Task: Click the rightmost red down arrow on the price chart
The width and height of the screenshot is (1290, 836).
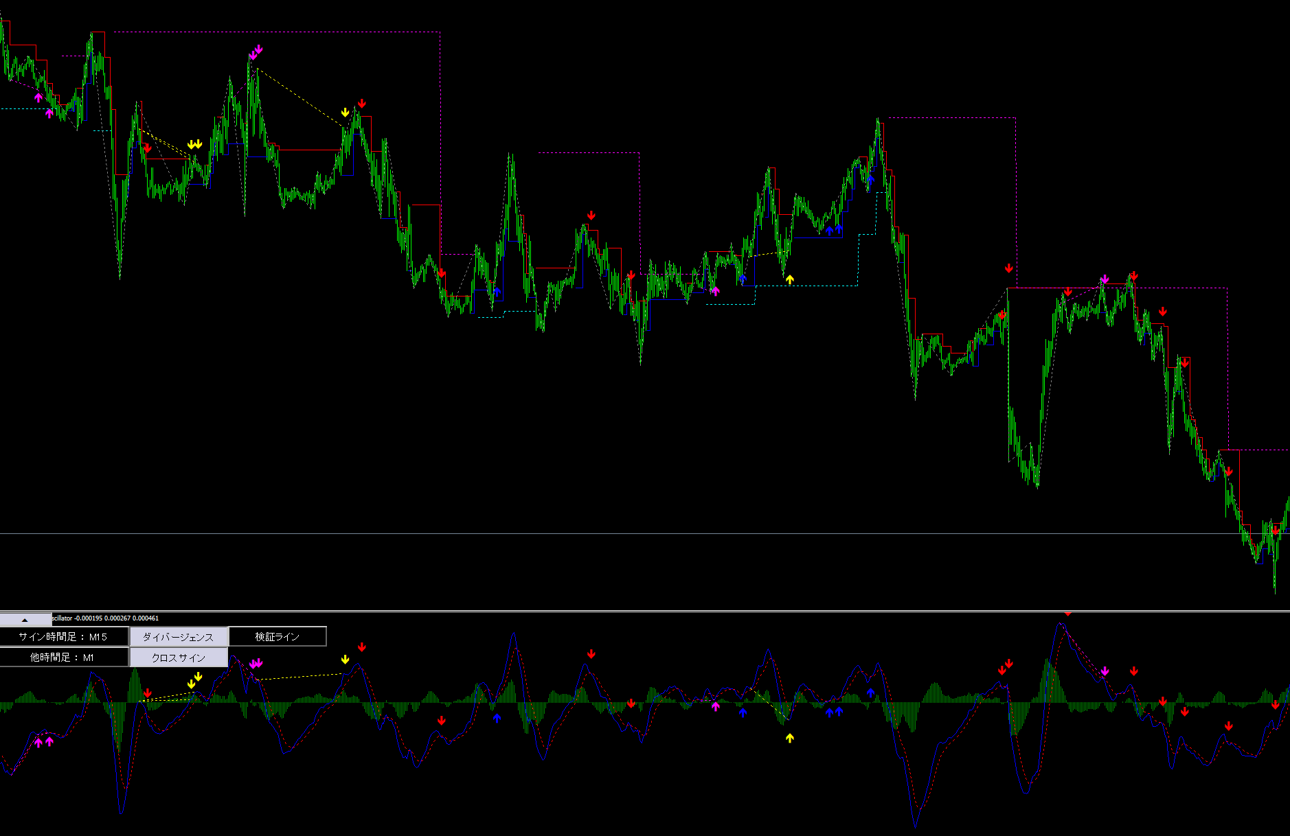Action: 1276,530
